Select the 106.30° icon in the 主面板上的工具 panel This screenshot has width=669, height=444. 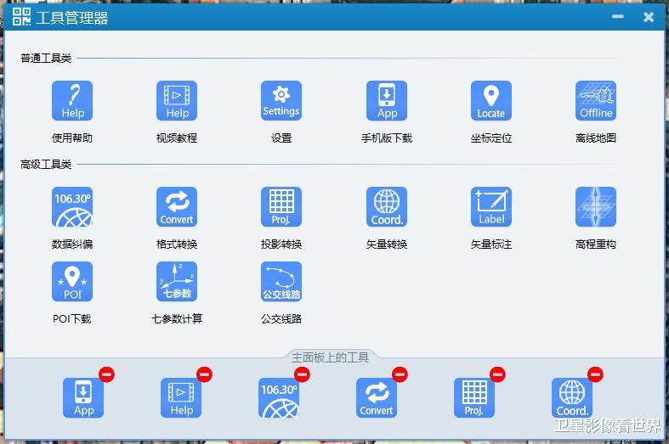[279, 397]
